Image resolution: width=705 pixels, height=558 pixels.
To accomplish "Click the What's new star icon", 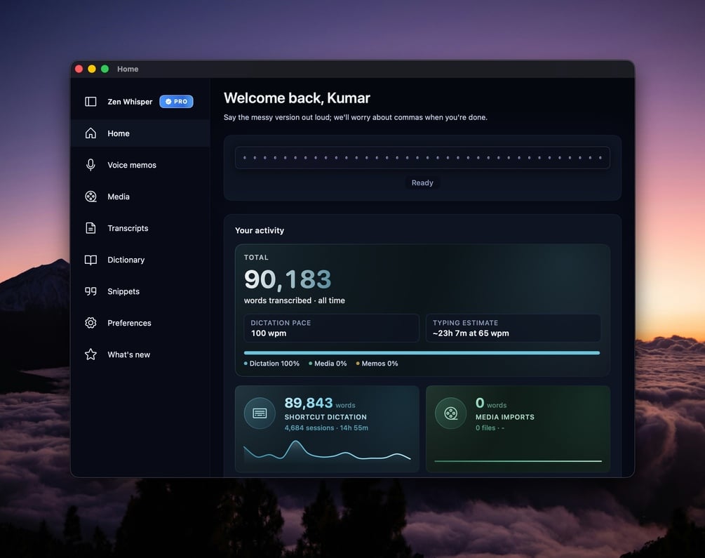I will coord(90,354).
